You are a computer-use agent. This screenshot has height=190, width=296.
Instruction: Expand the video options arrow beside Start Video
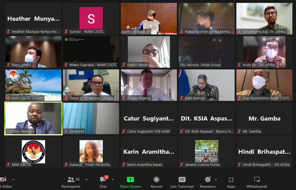point(13,180)
